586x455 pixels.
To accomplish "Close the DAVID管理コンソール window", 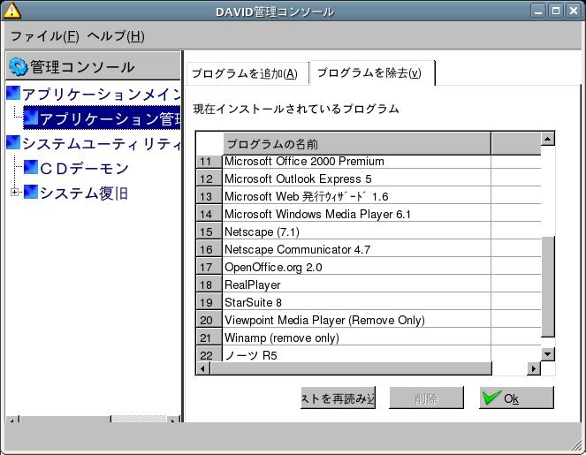I will click(x=574, y=11).
